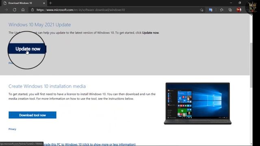Open the Privacy link below Download tool

point(12,129)
